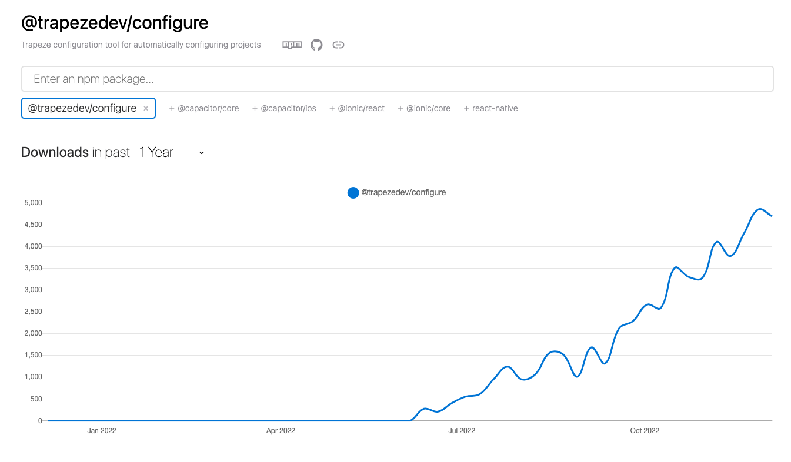Image resolution: width=791 pixels, height=462 pixels.
Task: Add @capacitor/ios to the comparison
Action: 284,108
